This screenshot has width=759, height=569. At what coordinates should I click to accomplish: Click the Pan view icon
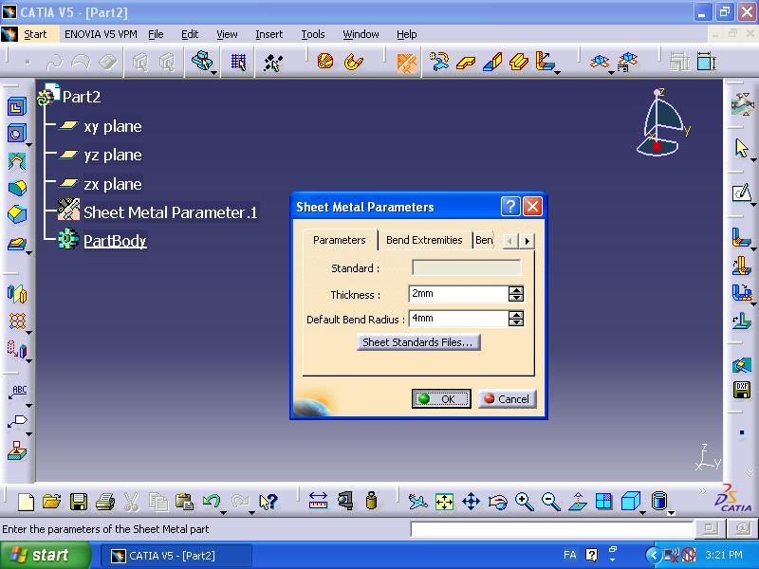point(471,502)
